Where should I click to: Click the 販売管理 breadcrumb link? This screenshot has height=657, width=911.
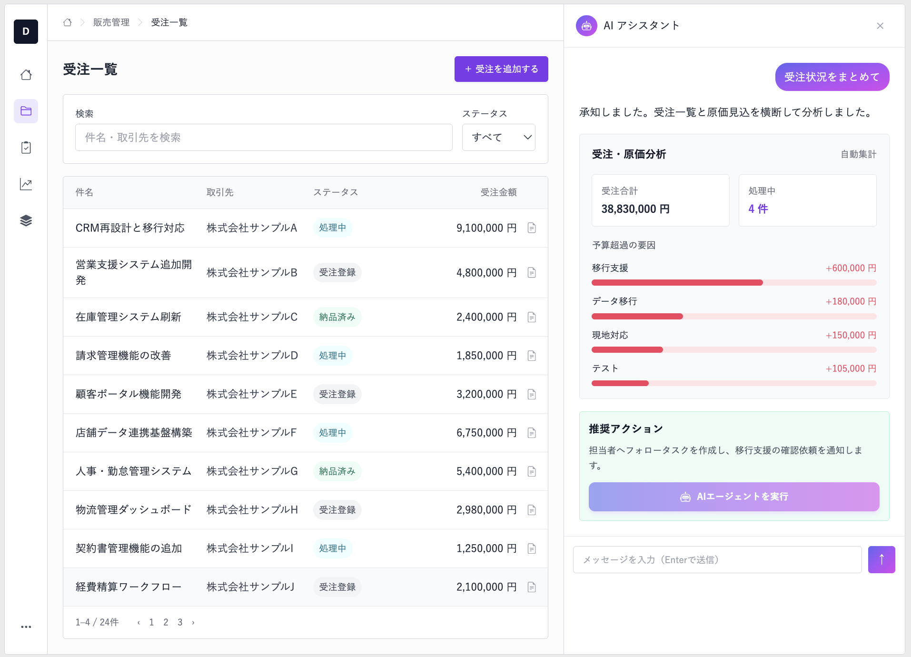[111, 22]
